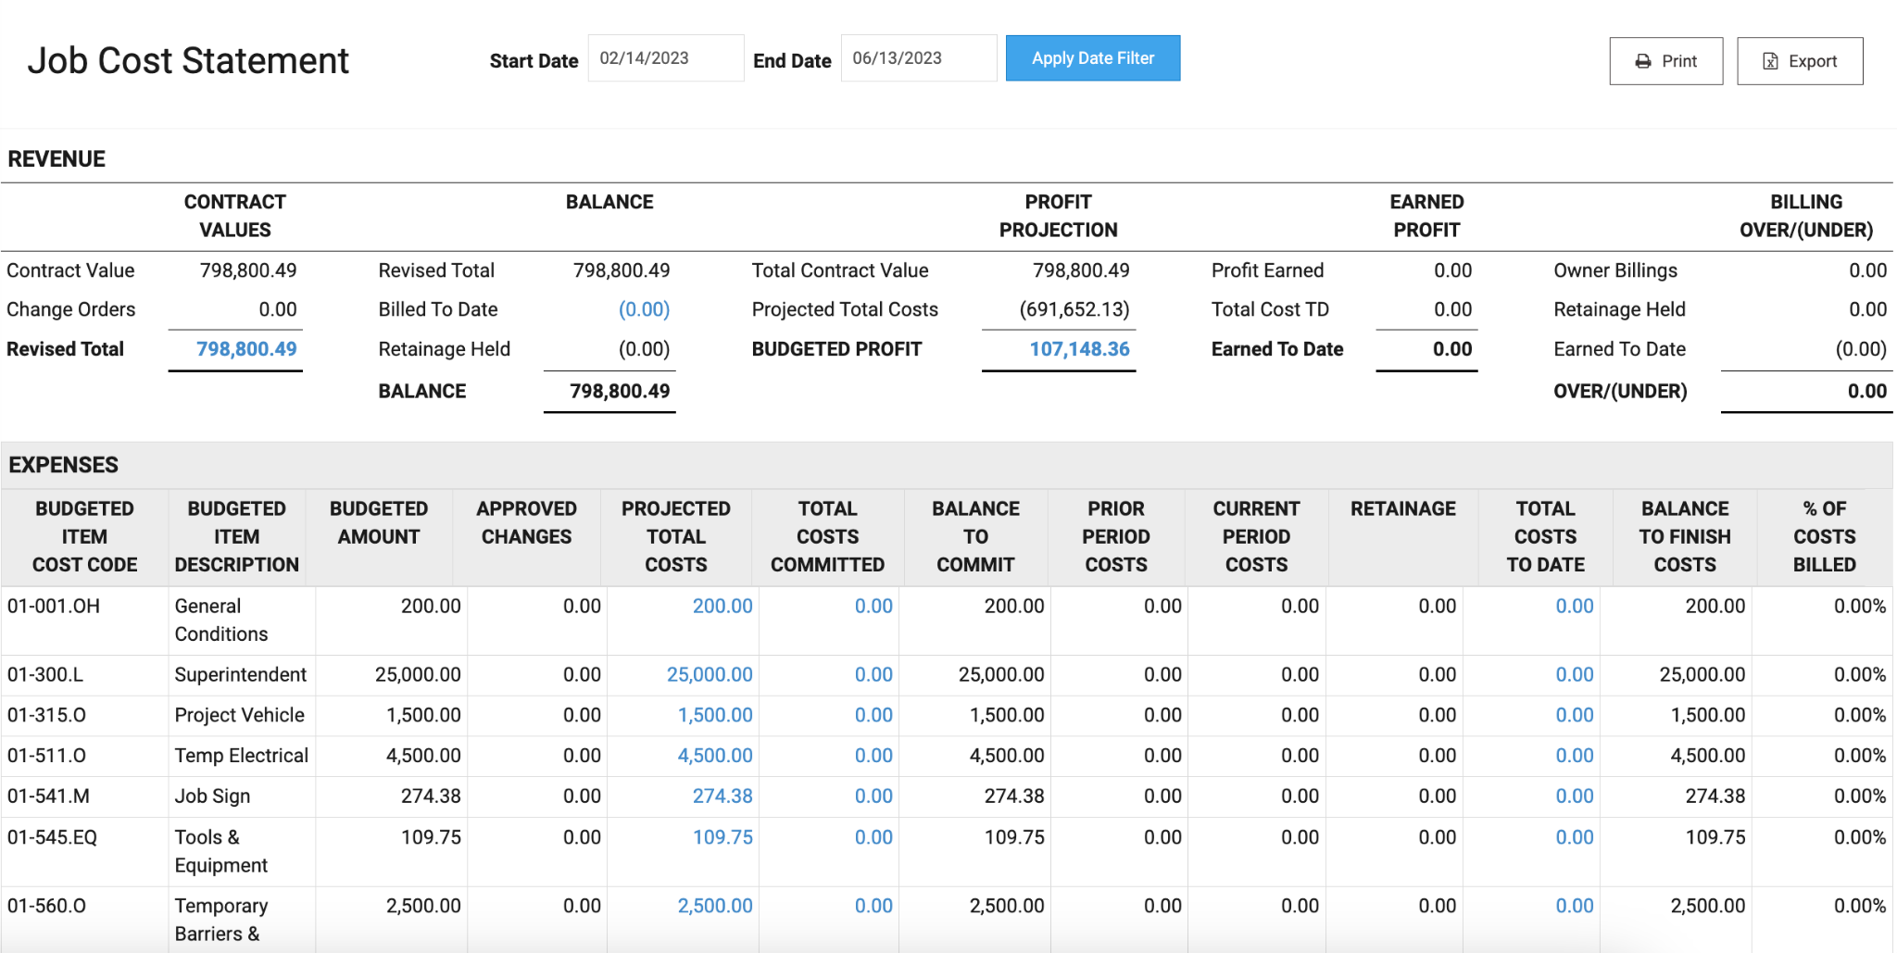1897x953 pixels.
Task: Open Project Vehicle projected cost 1,500.00
Action: coord(715,715)
